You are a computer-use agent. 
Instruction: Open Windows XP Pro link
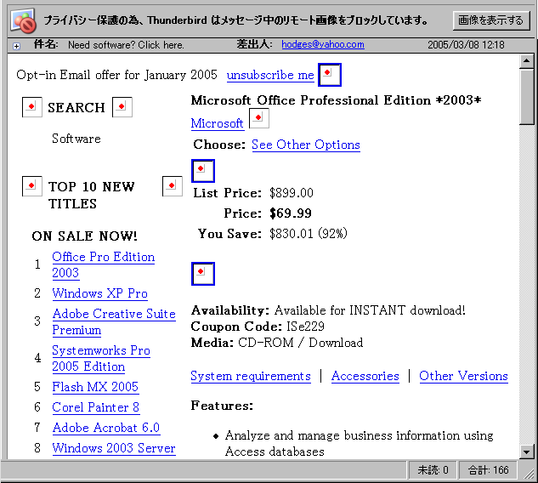(99, 293)
